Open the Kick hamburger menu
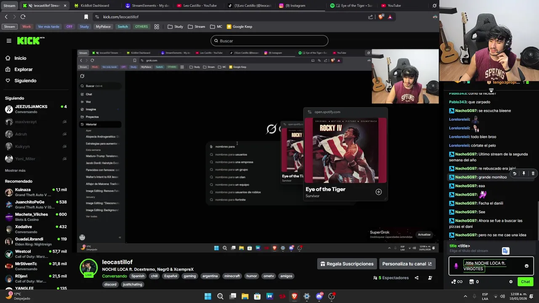Viewport: 539px width, 303px height. 9,41
